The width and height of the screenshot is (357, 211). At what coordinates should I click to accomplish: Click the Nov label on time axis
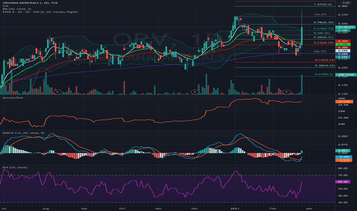pyautogui.click(x=158, y=208)
